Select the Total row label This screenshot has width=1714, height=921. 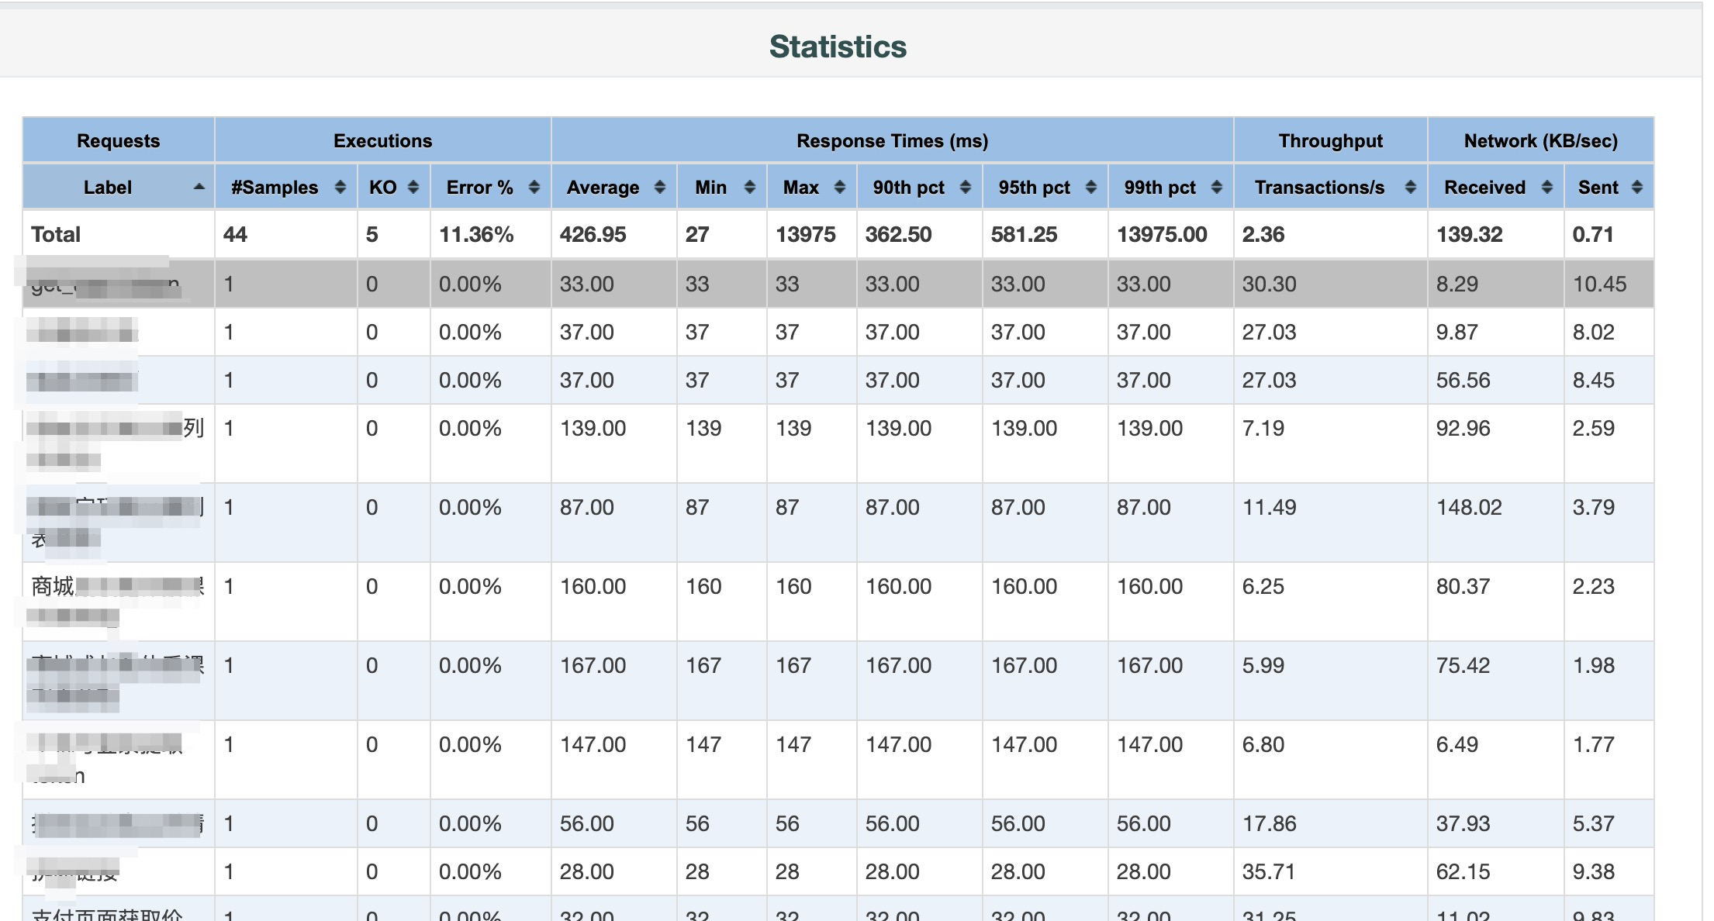[56, 234]
